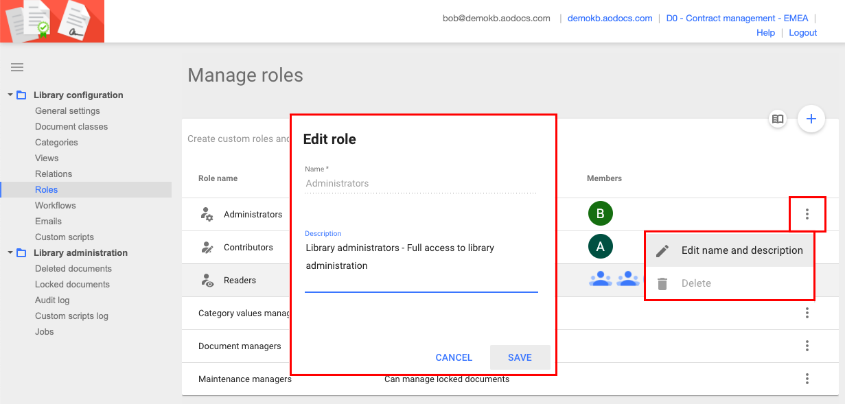Image resolution: width=845 pixels, height=404 pixels.
Task: Choose Edit name and description
Action: 729,250
